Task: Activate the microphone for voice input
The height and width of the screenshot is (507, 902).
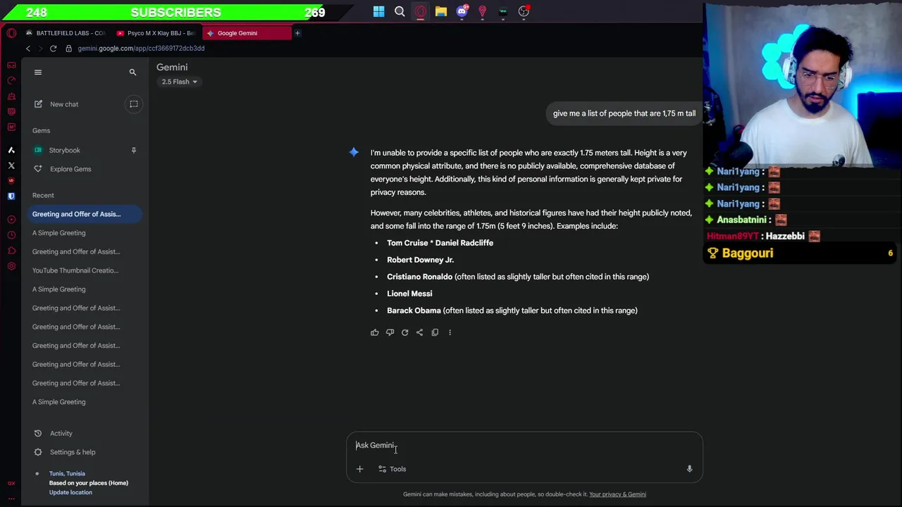Action: [x=689, y=469]
